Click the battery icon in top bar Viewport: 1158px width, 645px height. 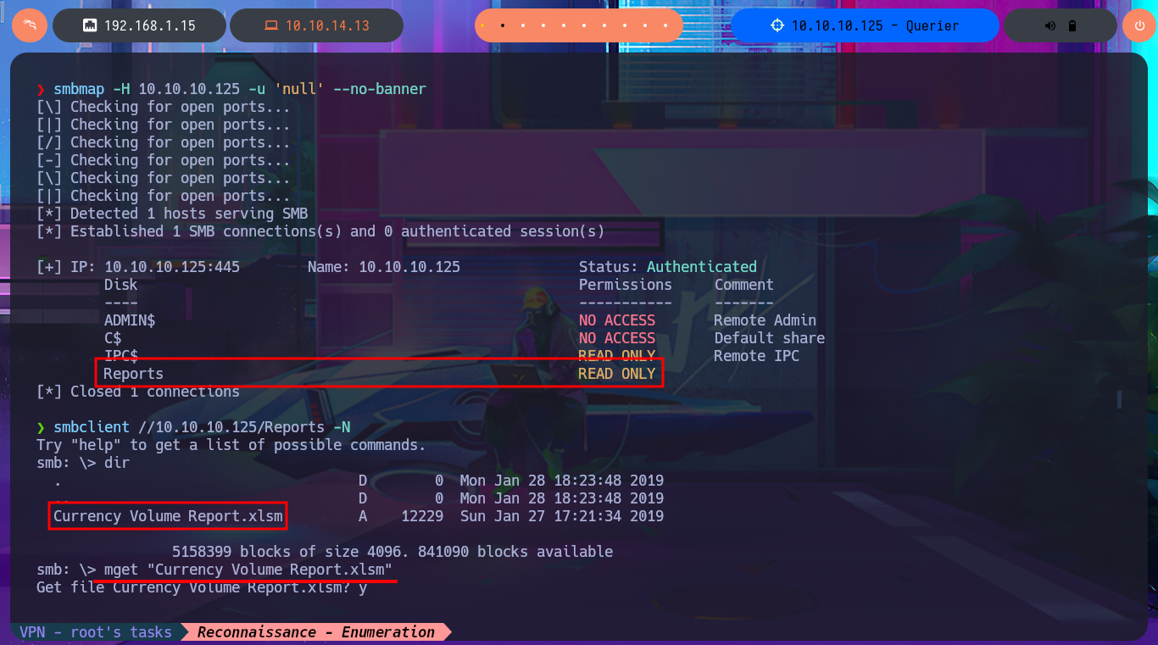tap(1072, 25)
